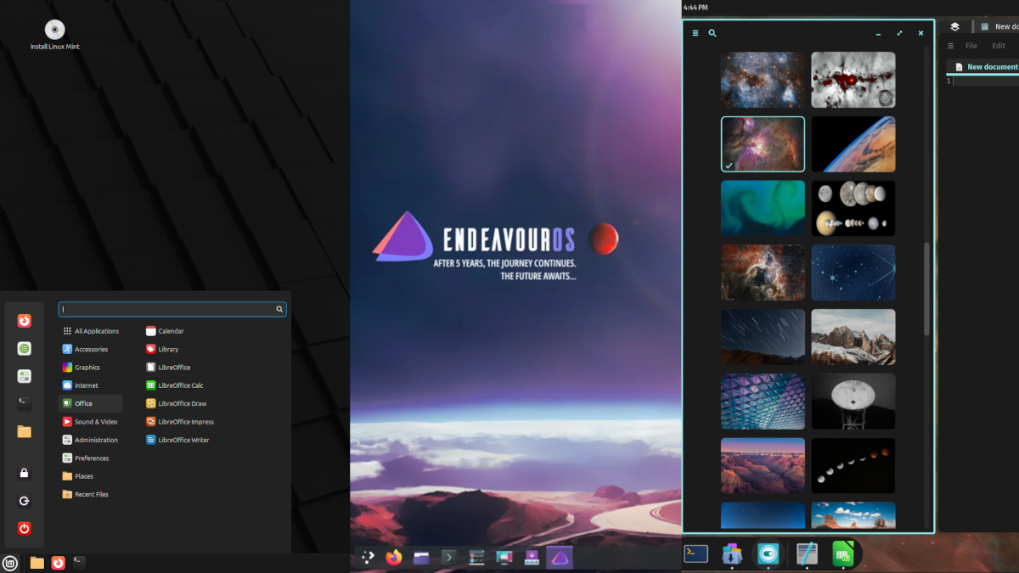
Task: Launch Firefox from the Mint bottom panel
Action: pos(58,563)
